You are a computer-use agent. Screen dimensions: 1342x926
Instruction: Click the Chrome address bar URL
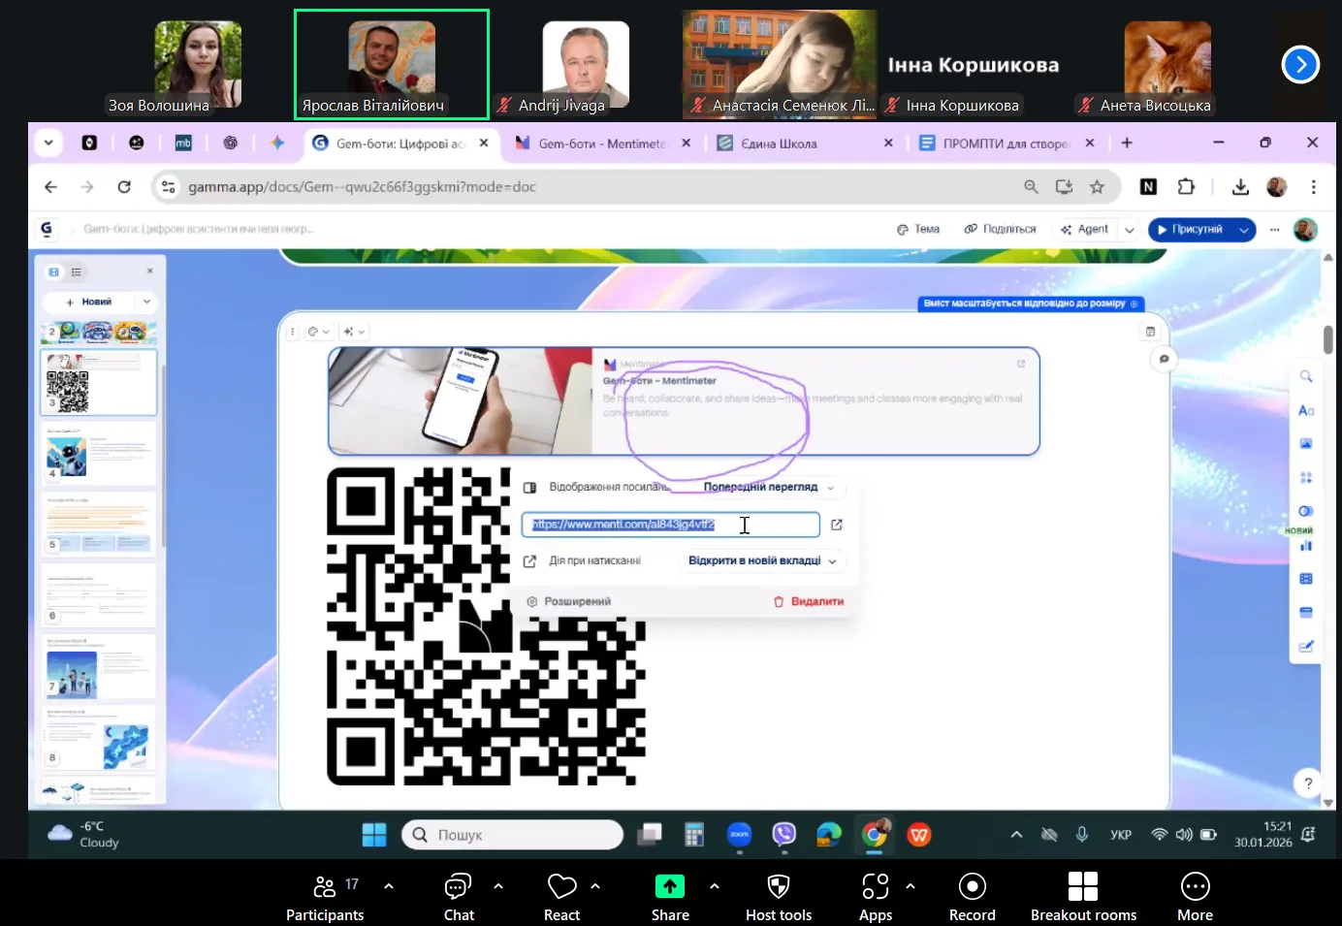(x=362, y=187)
